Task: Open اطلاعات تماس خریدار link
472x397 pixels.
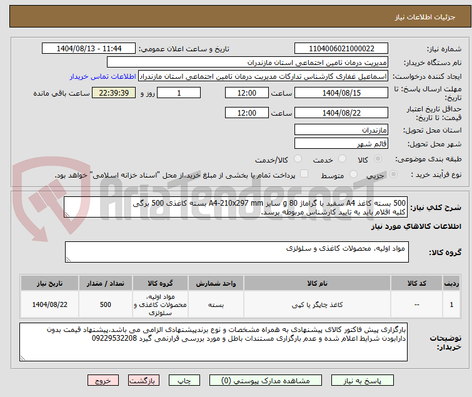Action: pos(103,76)
